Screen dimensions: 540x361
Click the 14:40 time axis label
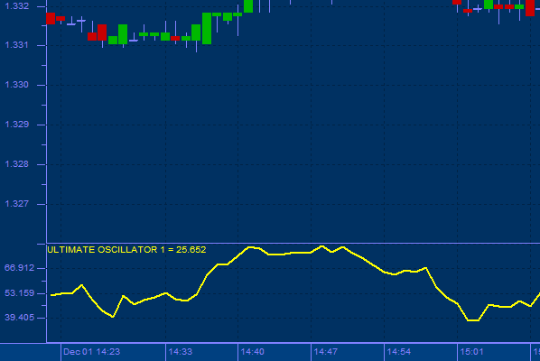click(x=253, y=352)
